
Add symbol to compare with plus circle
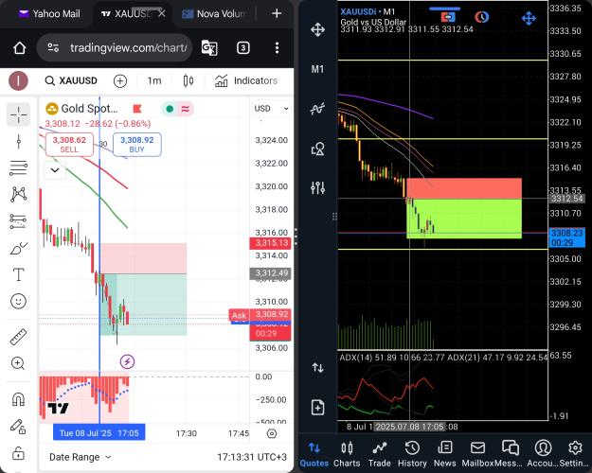click(120, 80)
